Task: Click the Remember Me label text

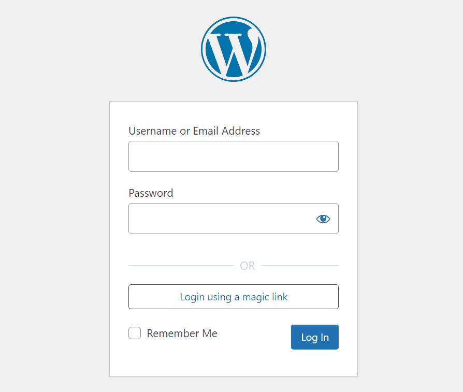Action: (x=182, y=333)
